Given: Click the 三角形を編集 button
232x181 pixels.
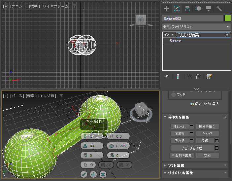Looking at the screenshot, I should click(182, 156).
